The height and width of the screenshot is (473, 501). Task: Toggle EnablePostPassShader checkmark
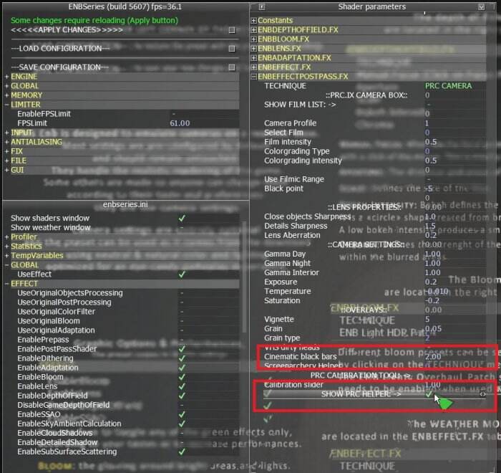[x=182, y=349]
